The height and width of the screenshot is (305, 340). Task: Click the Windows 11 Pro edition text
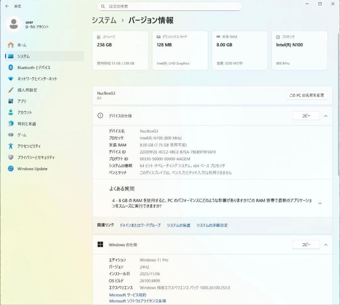154,260
